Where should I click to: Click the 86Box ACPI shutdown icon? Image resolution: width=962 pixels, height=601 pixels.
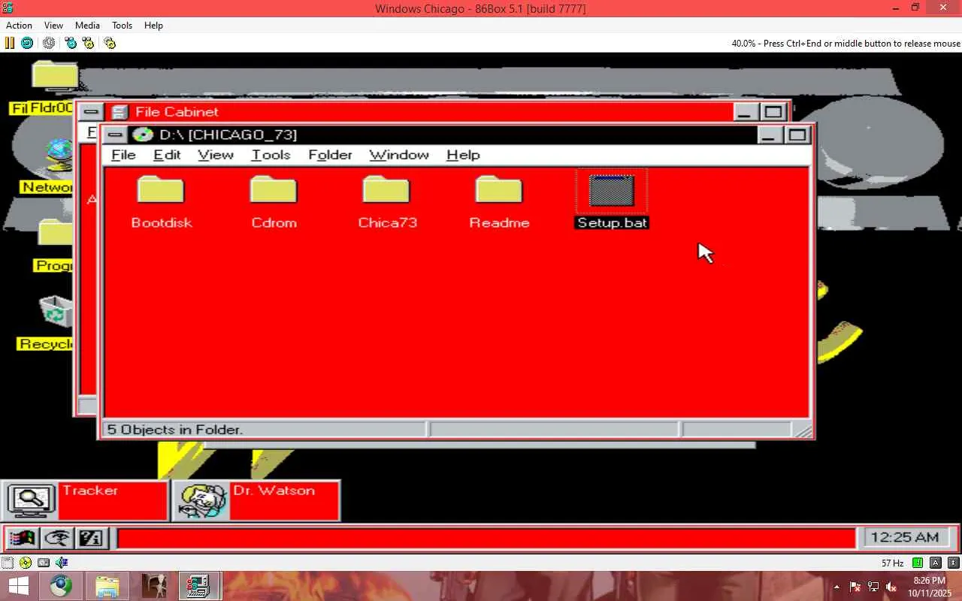point(49,43)
